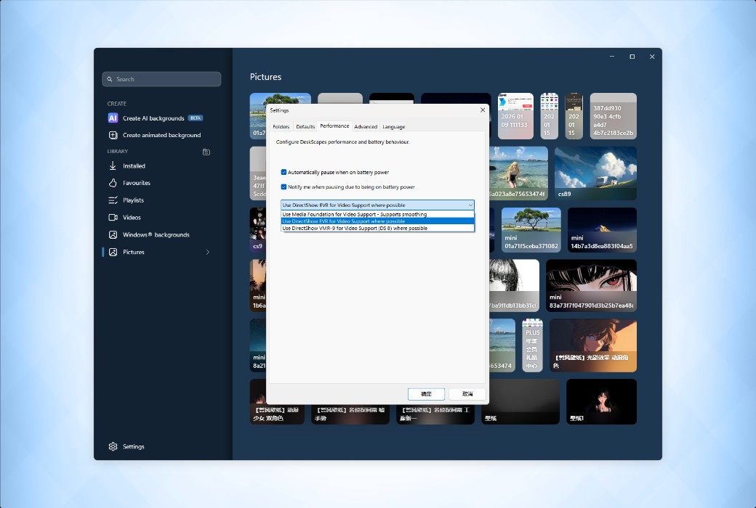Collapse the video support combo box arrow
Screen dimensions: 756x508
pos(470,205)
